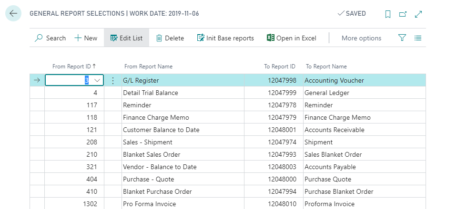Select Blanket Purchase Order cell

pyautogui.click(x=183, y=191)
